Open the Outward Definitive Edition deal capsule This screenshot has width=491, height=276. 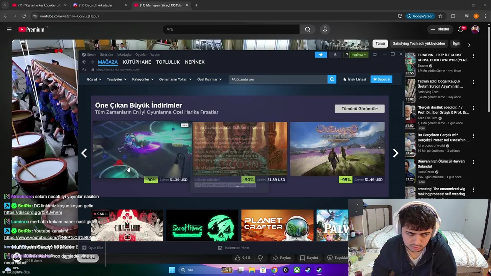point(337,153)
